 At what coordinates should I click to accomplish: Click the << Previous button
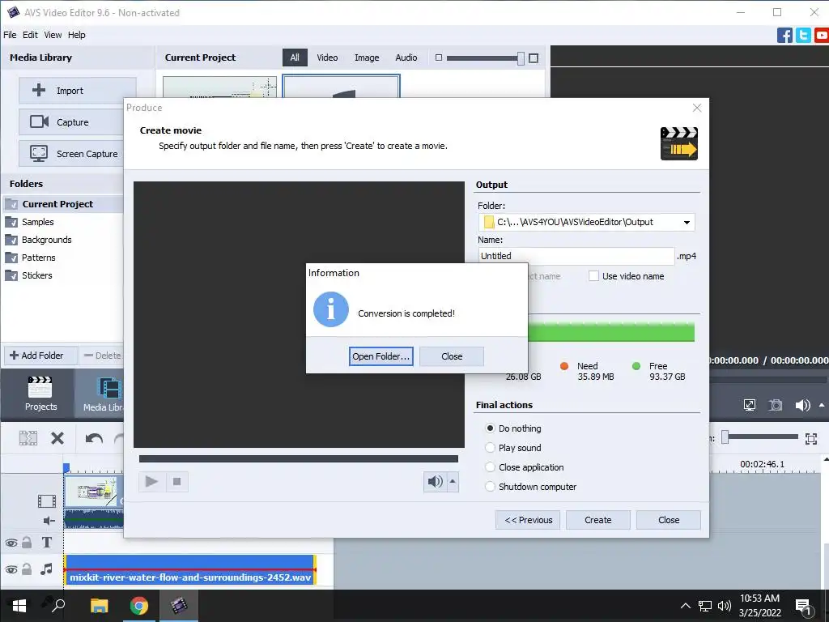tap(528, 520)
